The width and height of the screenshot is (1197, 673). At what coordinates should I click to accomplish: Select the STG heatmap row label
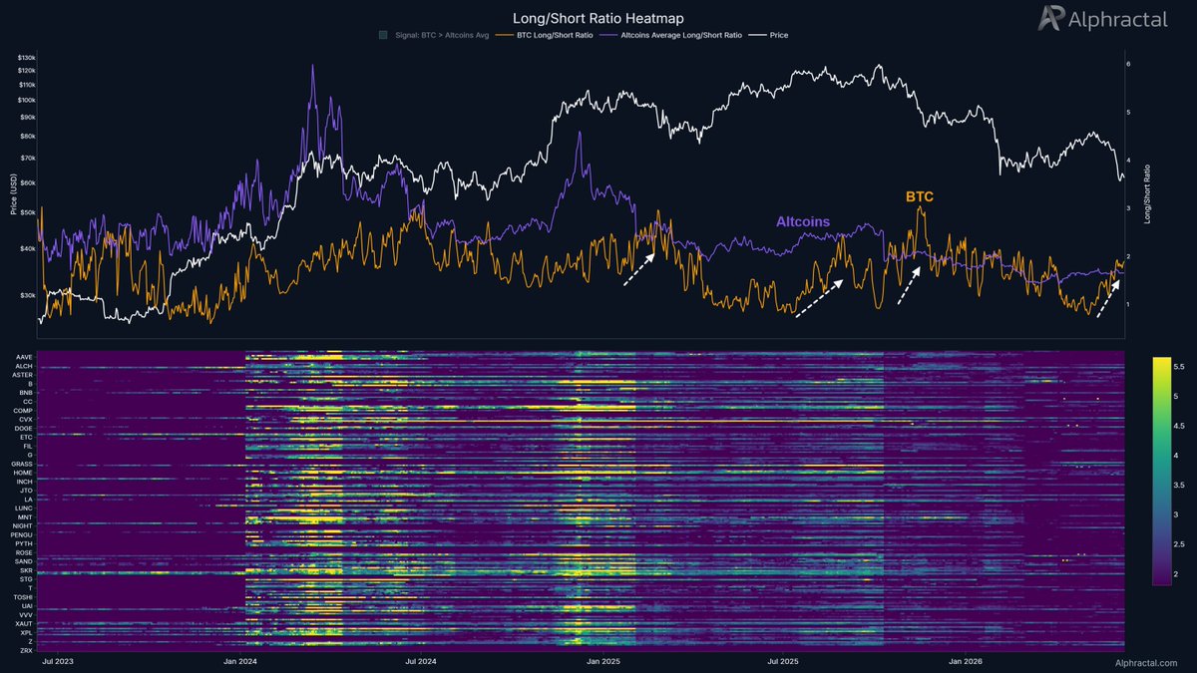pyautogui.click(x=27, y=579)
